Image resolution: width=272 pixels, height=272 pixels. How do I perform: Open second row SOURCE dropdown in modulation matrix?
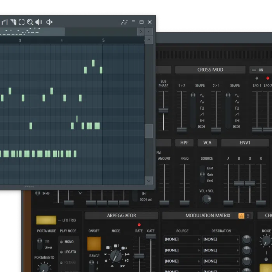tap(182, 250)
